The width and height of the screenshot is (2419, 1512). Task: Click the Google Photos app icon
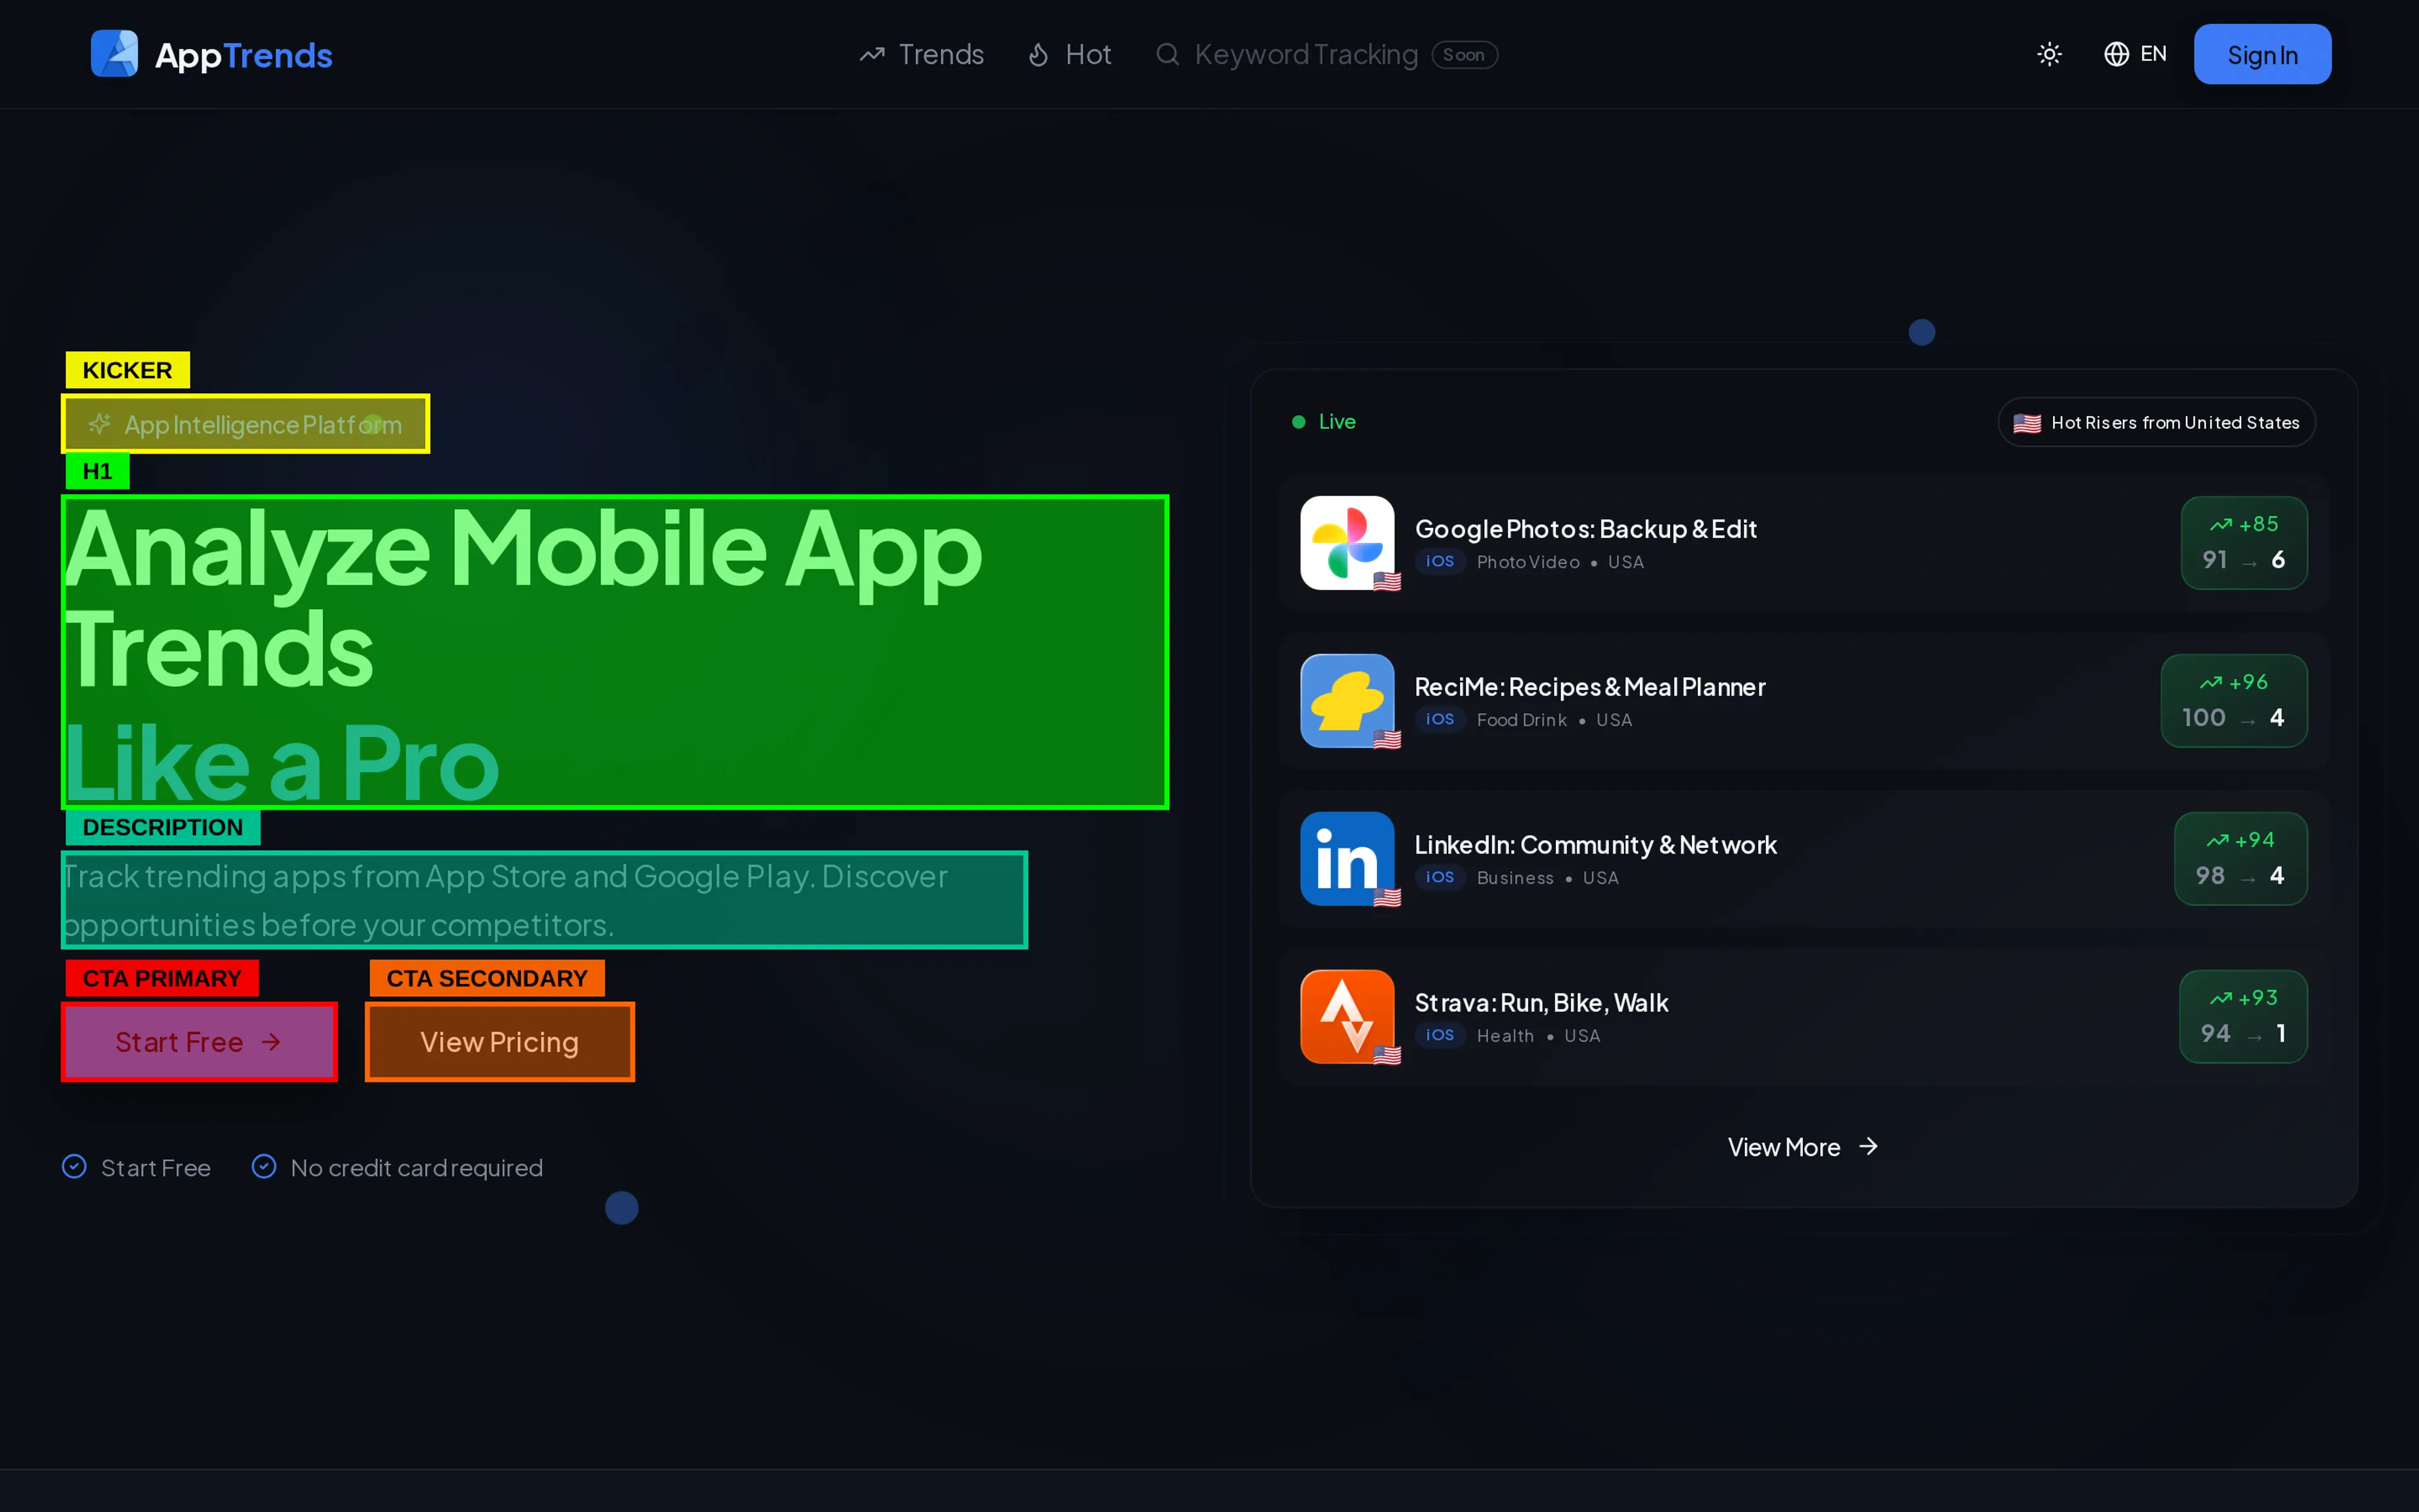(x=1347, y=543)
